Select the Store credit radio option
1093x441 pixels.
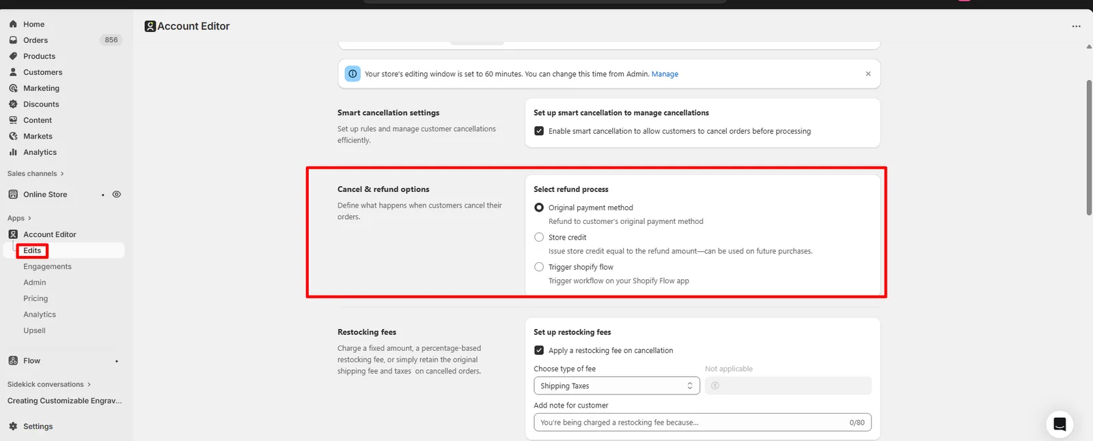pyautogui.click(x=539, y=237)
